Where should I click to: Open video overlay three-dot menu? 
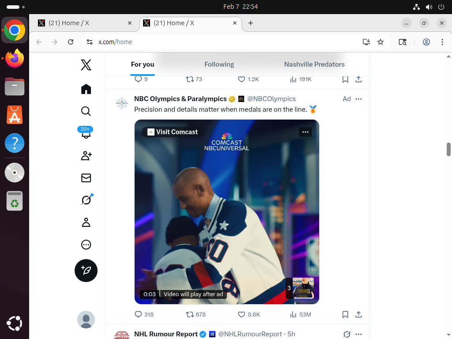[305, 132]
